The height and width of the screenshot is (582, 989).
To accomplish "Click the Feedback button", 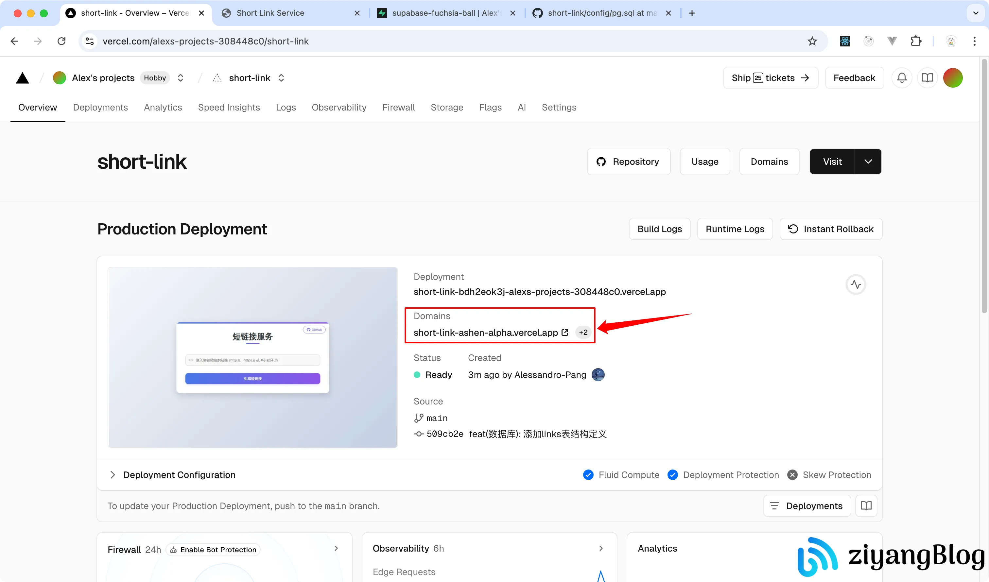I will (x=854, y=78).
